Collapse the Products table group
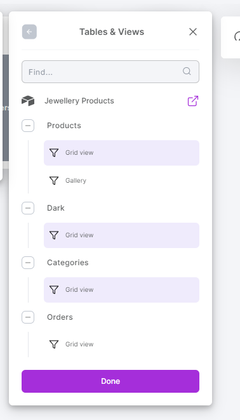240x420 pixels. click(x=28, y=126)
